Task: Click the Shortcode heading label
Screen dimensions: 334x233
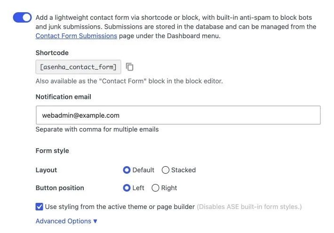Action: [52, 53]
